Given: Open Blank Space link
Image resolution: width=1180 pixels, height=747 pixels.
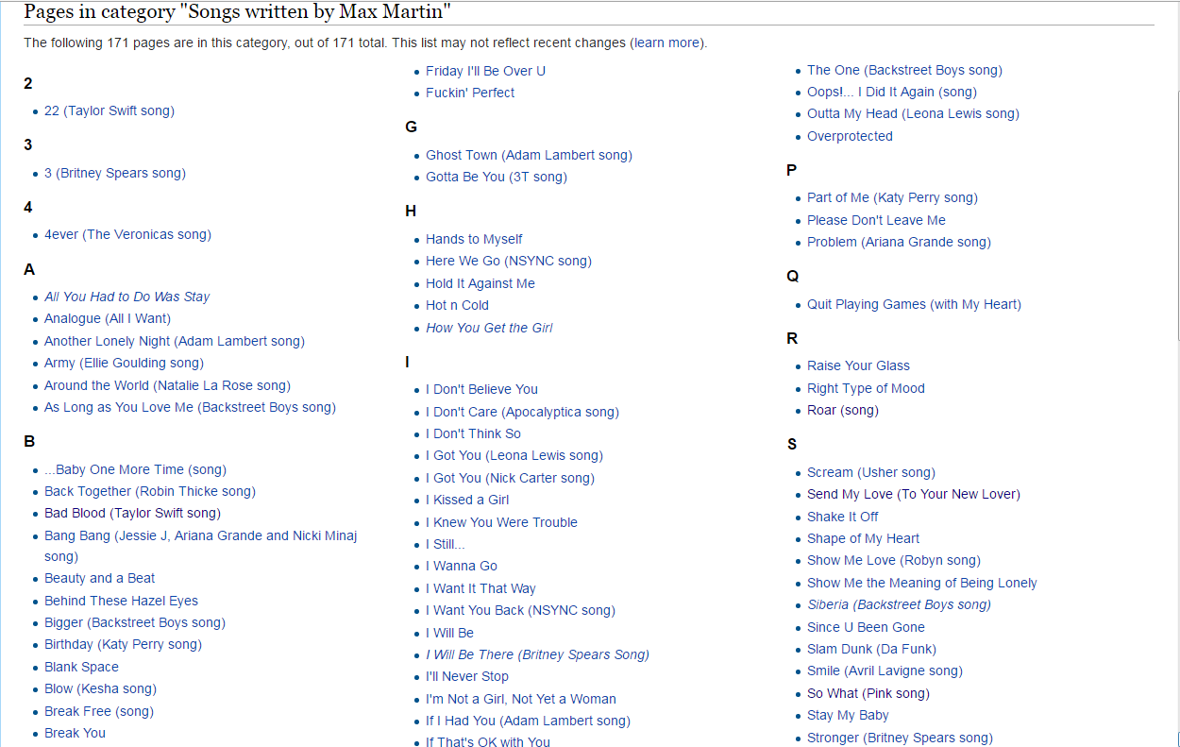Looking at the screenshot, I should (81, 667).
